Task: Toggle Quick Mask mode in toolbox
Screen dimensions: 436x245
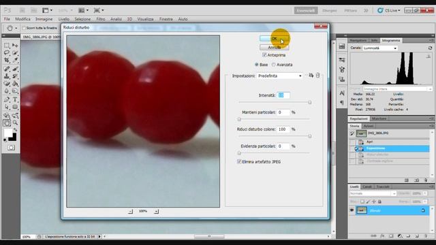Action: point(11,148)
